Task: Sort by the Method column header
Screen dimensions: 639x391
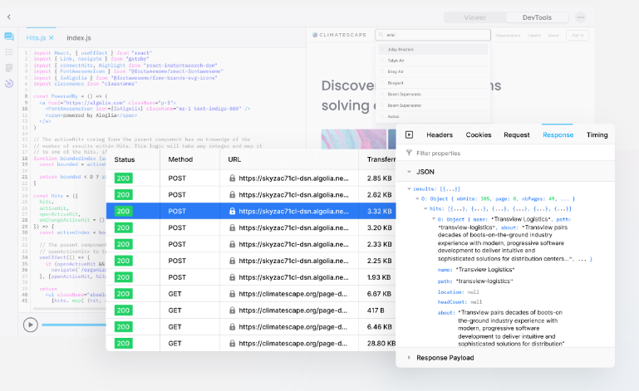Action: (x=180, y=159)
